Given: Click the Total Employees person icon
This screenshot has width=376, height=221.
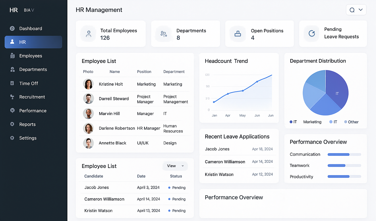Looking at the screenshot, I should [x=89, y=34].
